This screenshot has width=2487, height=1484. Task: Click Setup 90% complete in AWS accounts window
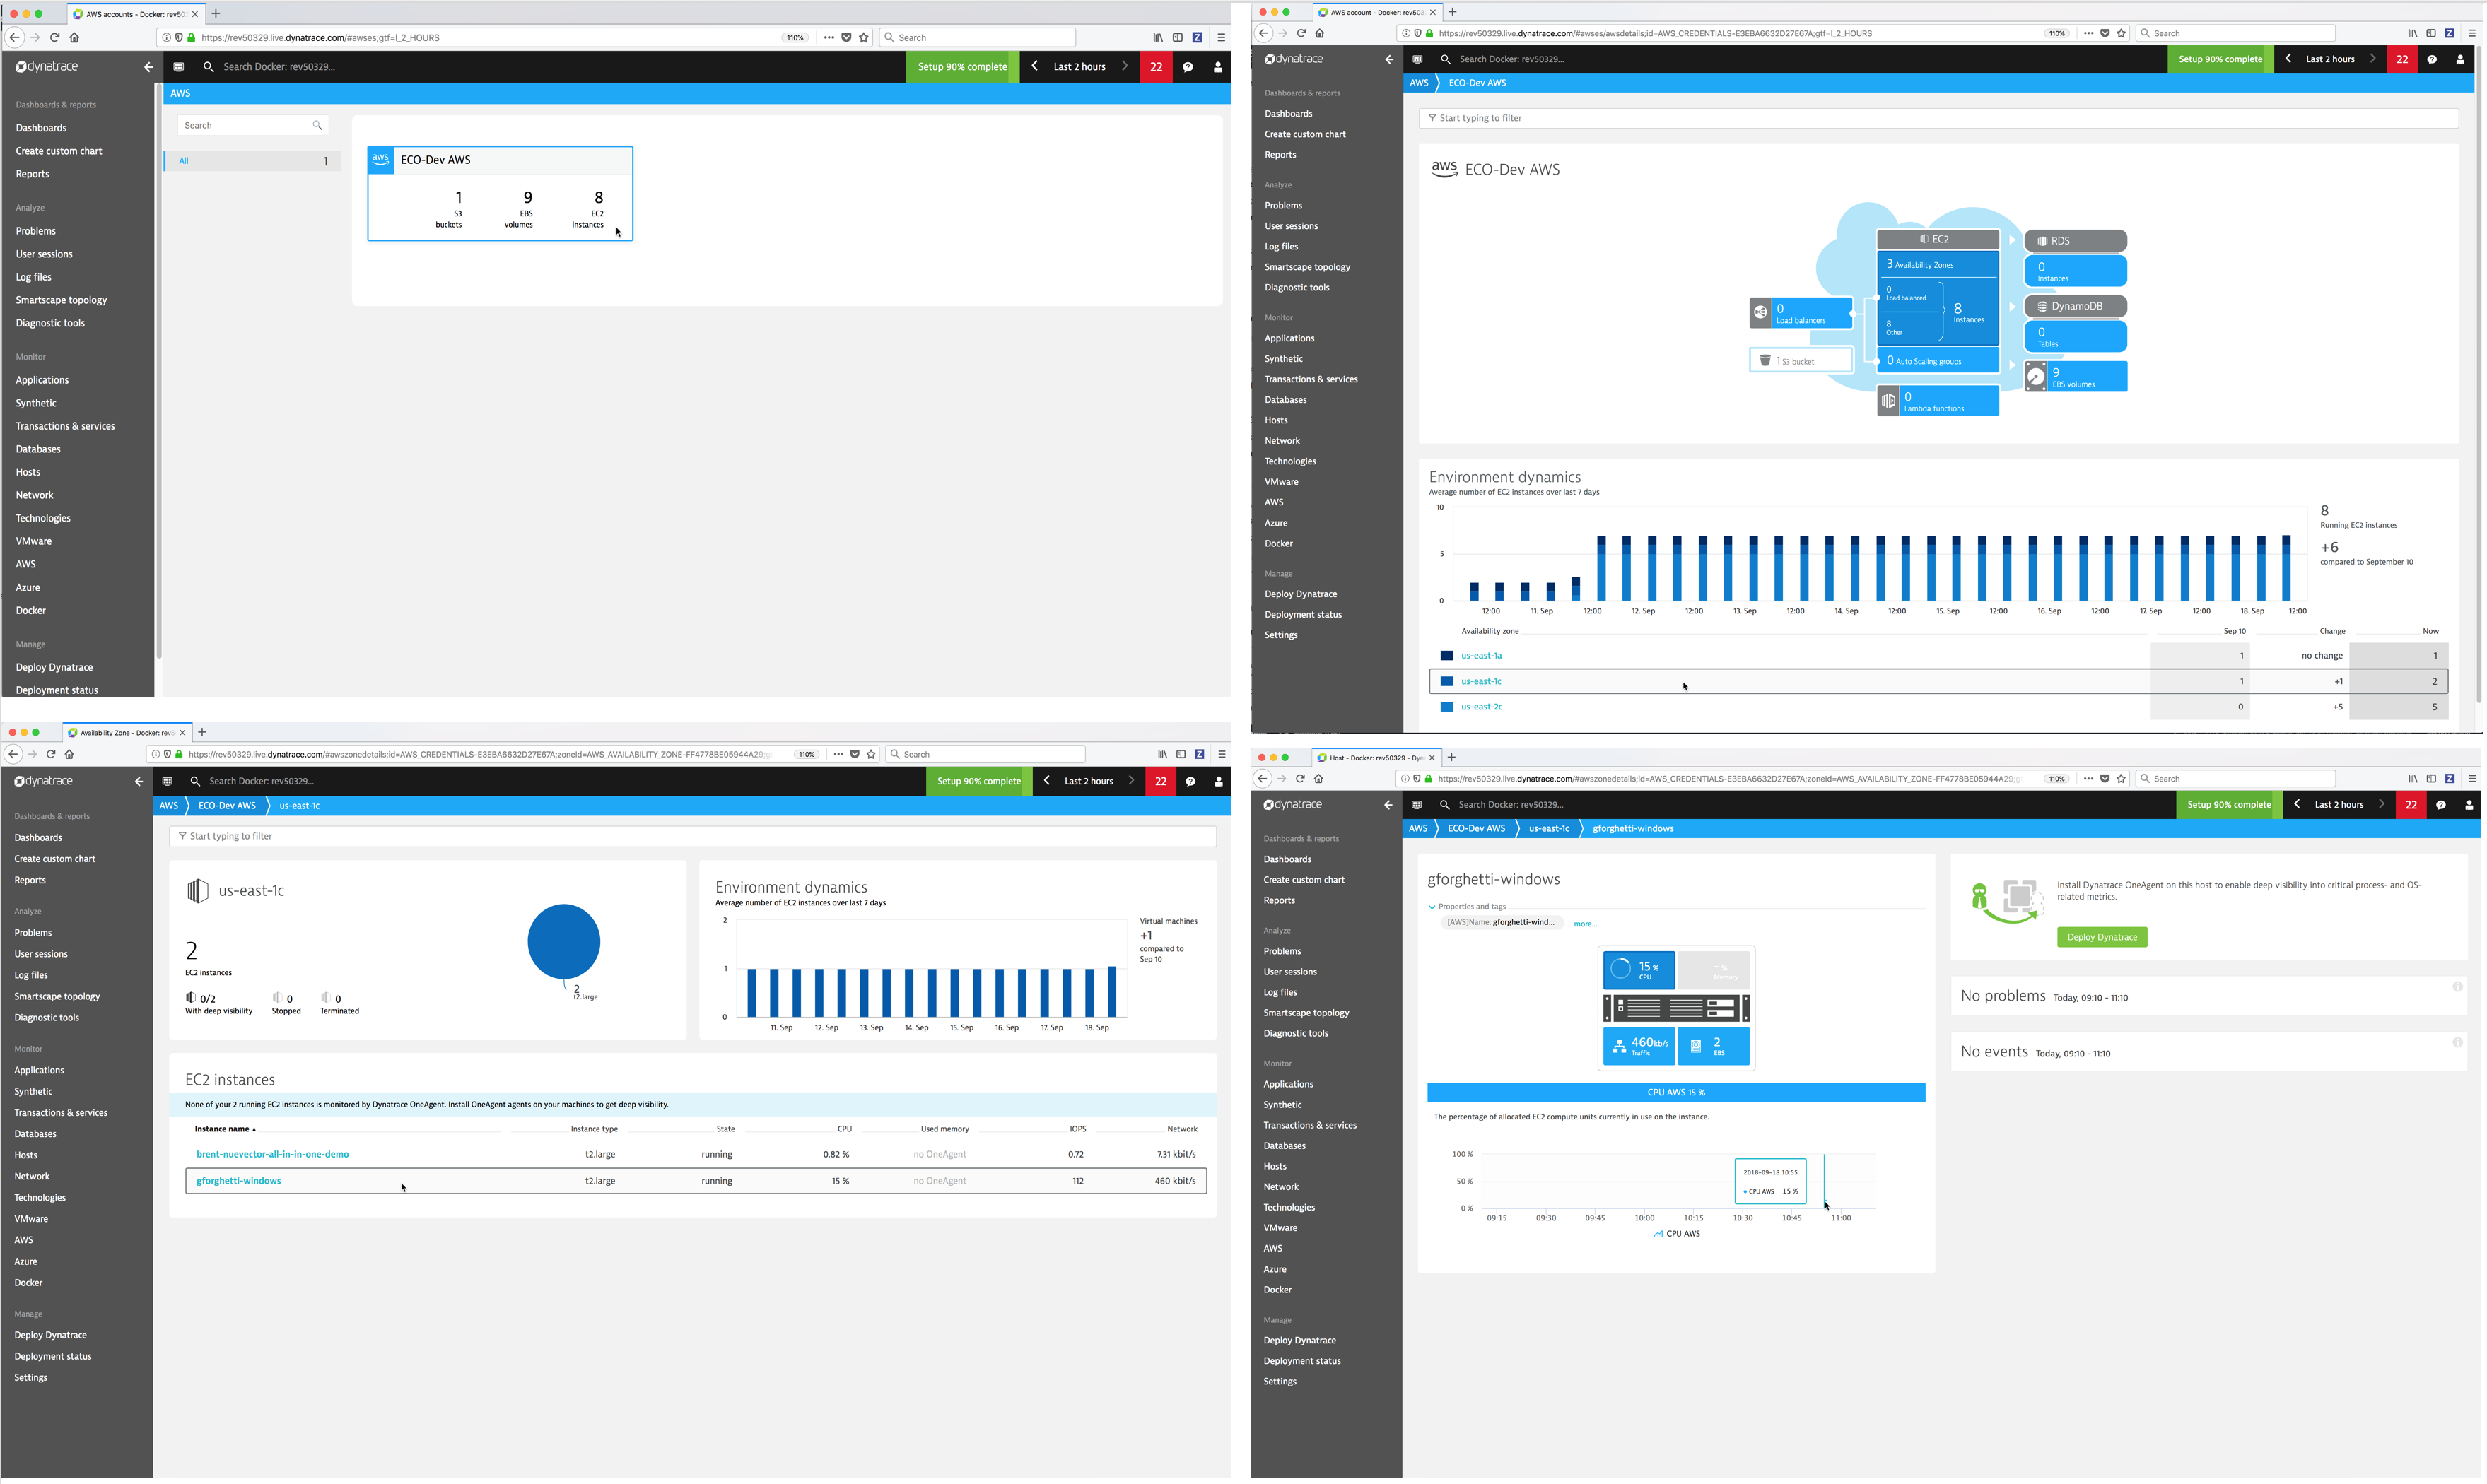[962, 67]
